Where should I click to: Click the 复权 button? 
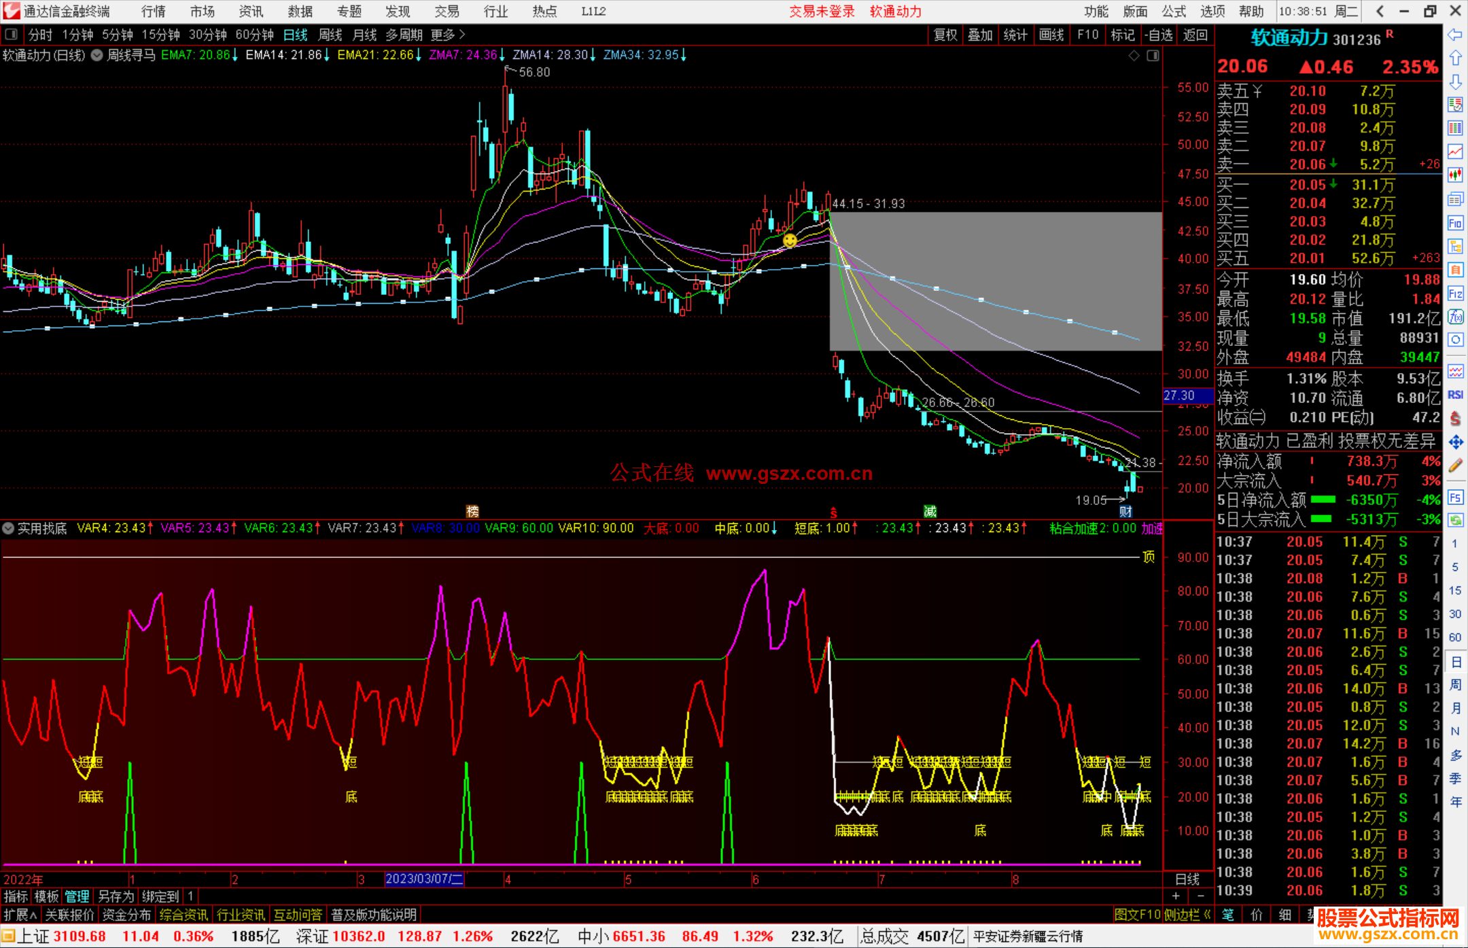(945, 35)
